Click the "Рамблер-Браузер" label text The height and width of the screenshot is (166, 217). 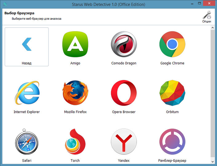pyautogui.click(x=172, y=160)
